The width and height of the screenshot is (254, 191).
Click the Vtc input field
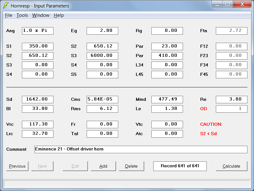[167, 125]
